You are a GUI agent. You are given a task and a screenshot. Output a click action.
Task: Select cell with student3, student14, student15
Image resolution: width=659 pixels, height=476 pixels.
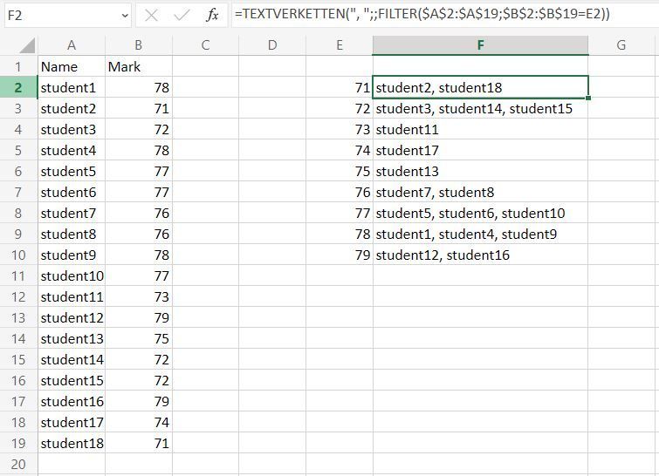[480, 108]
